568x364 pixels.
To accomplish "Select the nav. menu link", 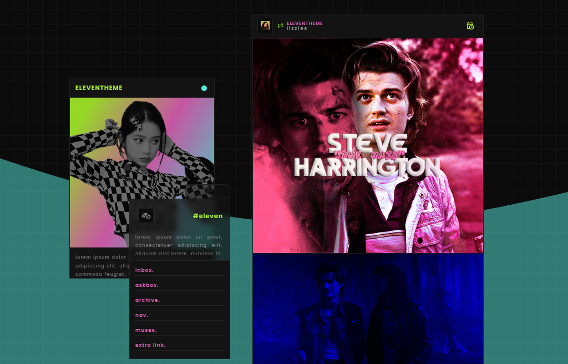I will (141, 315).
